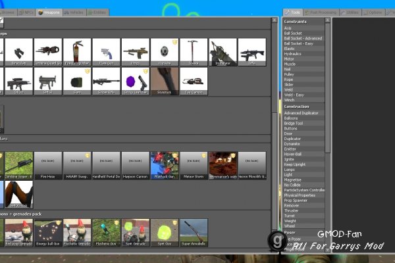The image size is (395, 263).
Task: Select the Axis constraint tool
Action: pyautogui.click(x=303, y=28)
